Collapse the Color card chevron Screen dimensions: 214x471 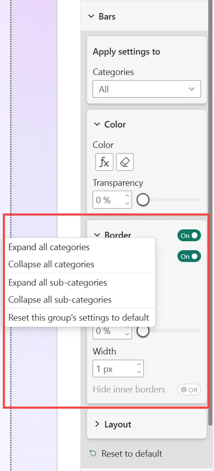(97, 125)
